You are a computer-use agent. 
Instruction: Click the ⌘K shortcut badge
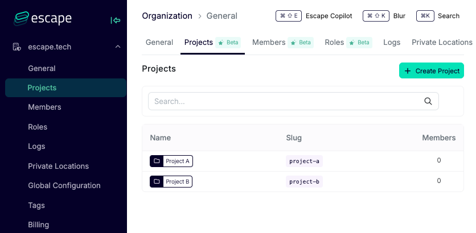click(425, 16)
